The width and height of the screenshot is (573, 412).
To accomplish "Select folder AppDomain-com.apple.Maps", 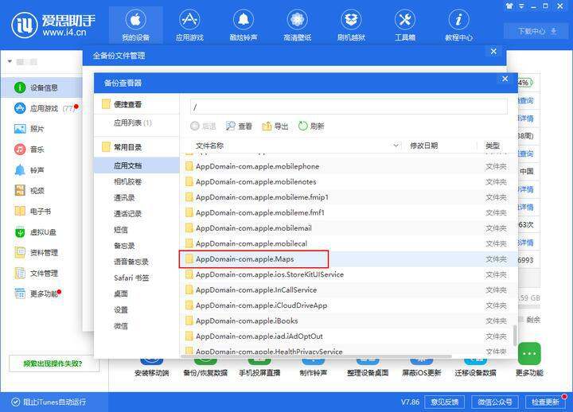I will click(347, 259).
